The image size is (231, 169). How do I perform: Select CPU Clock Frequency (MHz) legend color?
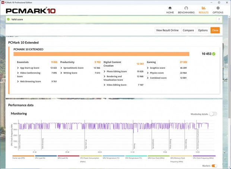click(204, 156)
